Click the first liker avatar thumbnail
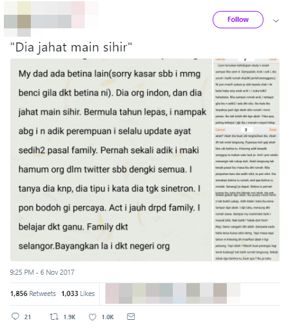 click(x=112, y=293)
